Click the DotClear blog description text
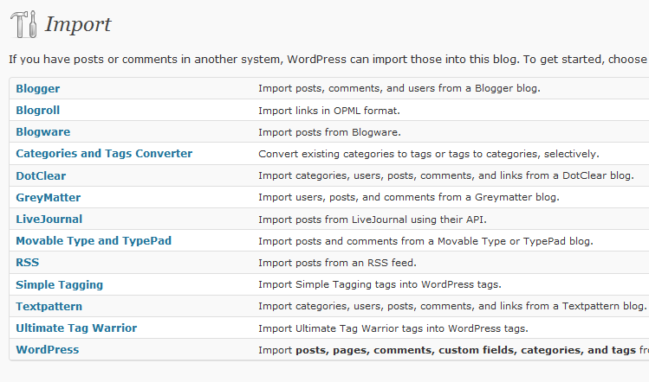The image size is (649, 382). [446, 175]
